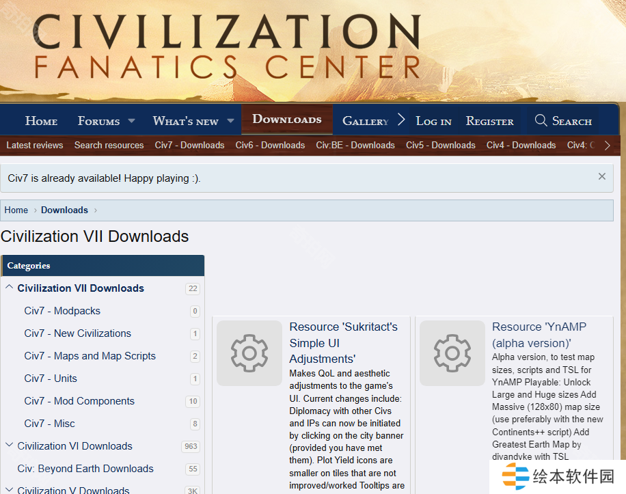Click gear icon for Sukritact's Simple UI Adjustments
Screen dimensions: 626x494
(x=249, y=353)
